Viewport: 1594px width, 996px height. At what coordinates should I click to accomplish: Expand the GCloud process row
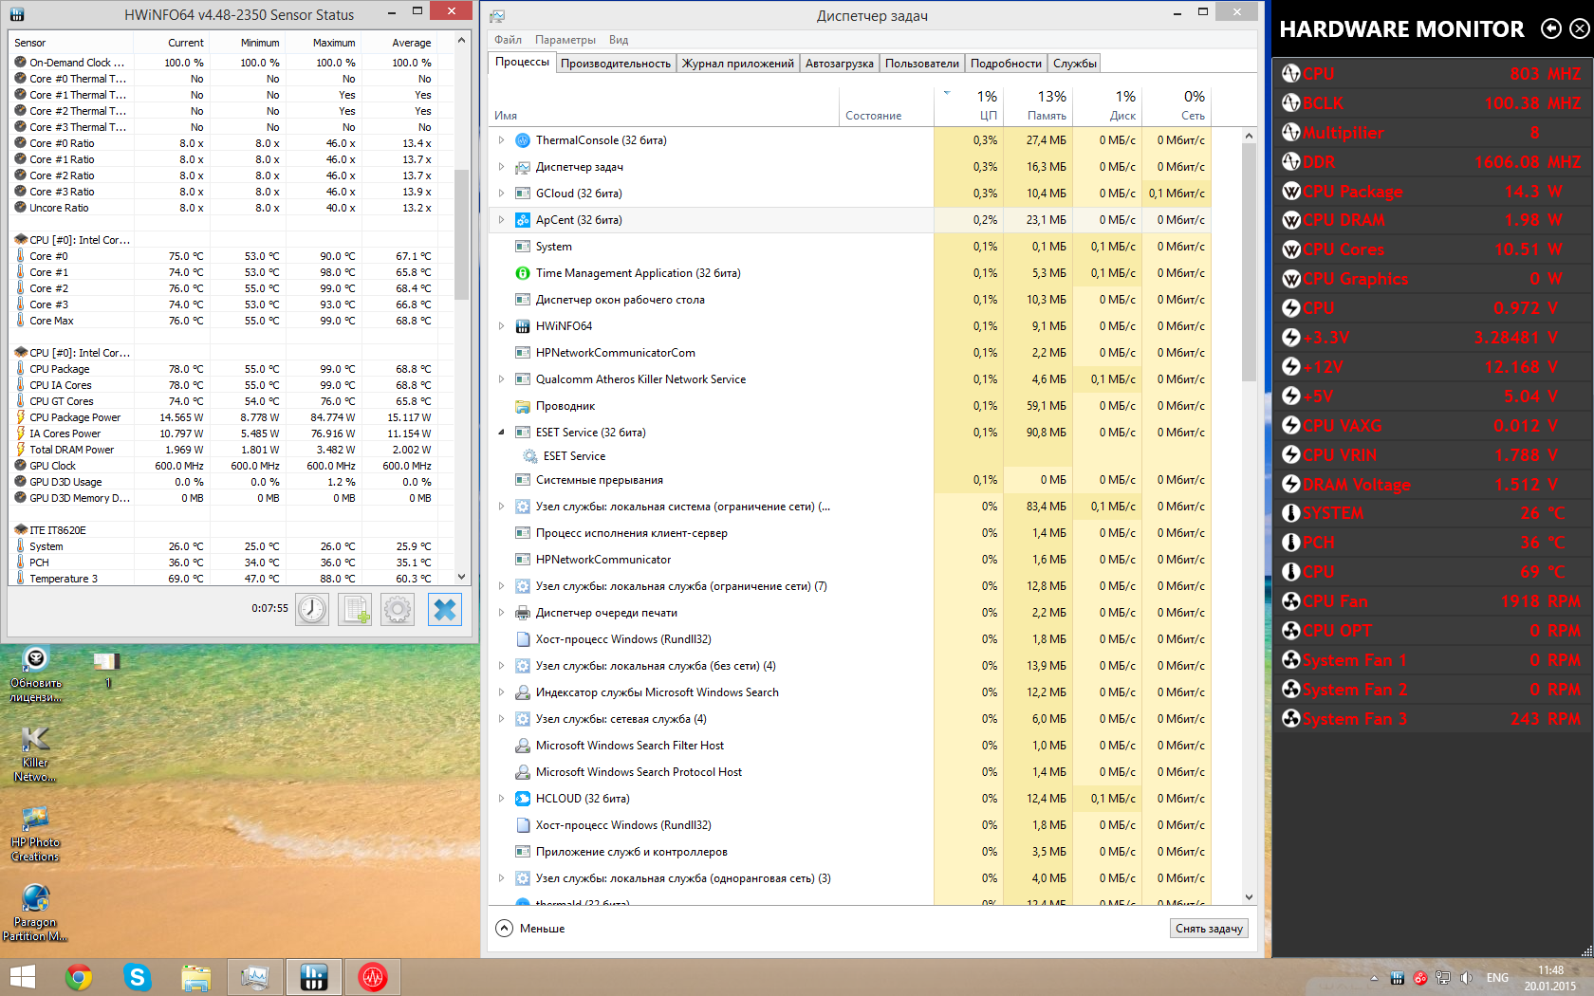pyautogui.click(x=502, y=194)
